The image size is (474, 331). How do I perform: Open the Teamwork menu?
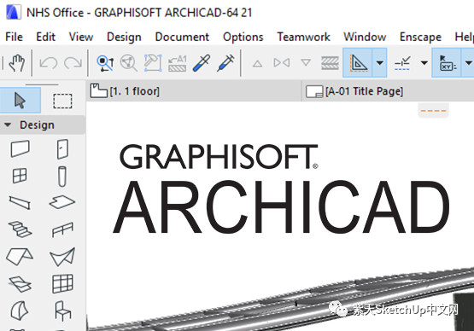(303, 37)
